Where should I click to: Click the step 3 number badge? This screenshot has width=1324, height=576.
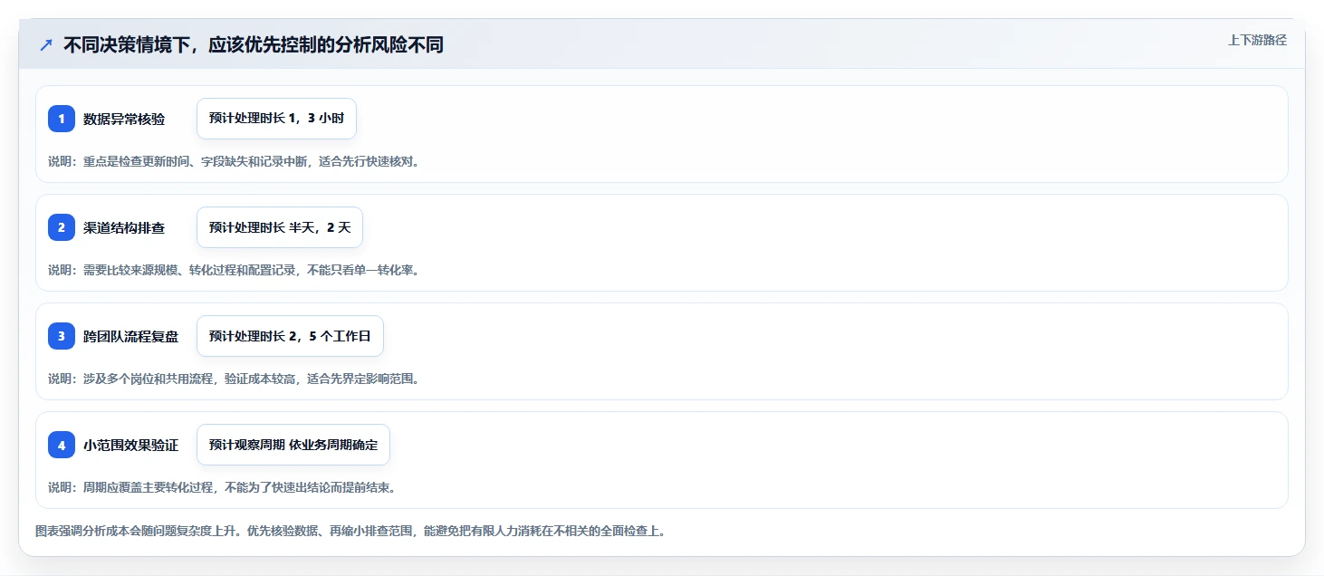pyautogui.click(x=62, y=336)
